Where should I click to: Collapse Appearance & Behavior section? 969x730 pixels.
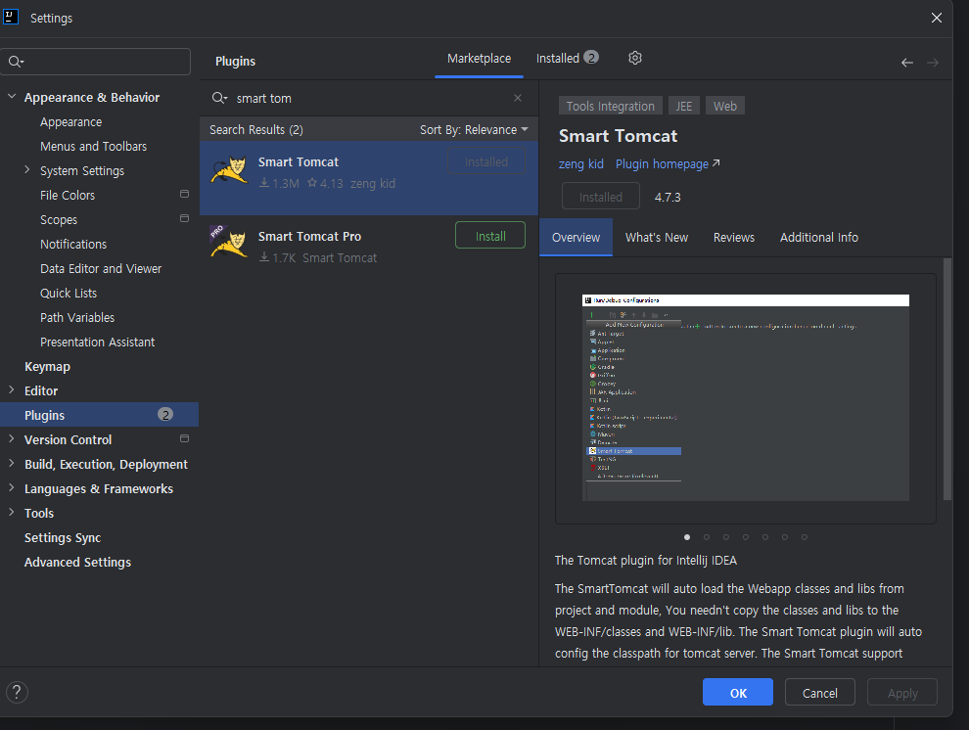(12, 96)
